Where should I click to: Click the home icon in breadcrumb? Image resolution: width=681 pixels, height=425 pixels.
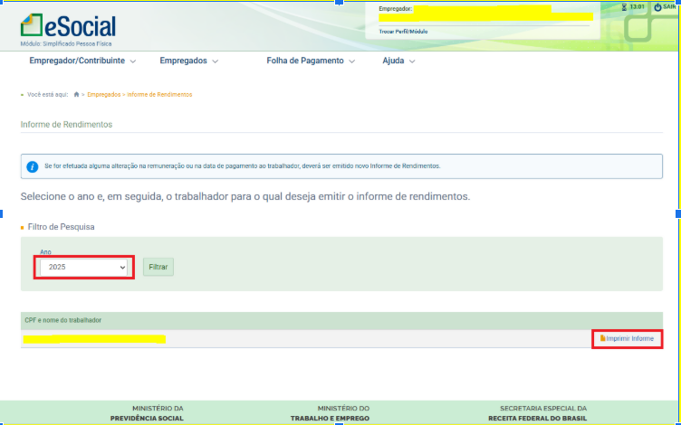(77, 94)
